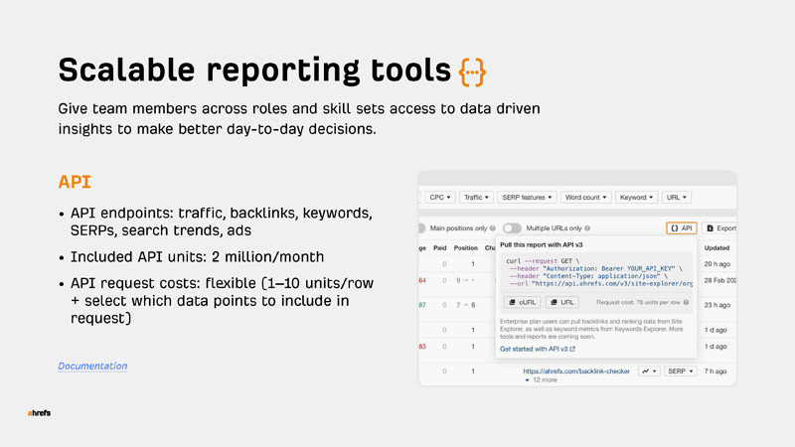Click help icon beside Main positions only
Screen dimensions: 795x447
pyautogui.click(x=492, y=228)
